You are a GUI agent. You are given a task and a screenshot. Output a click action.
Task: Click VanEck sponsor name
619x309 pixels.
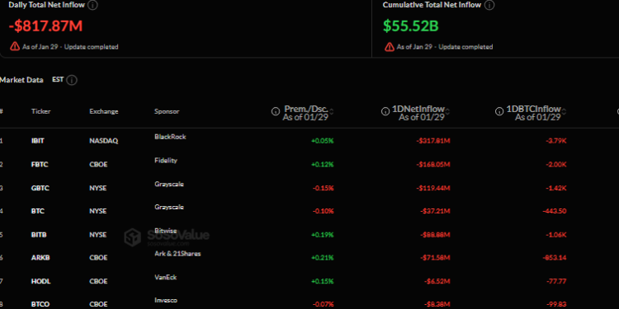coord(165,277)
